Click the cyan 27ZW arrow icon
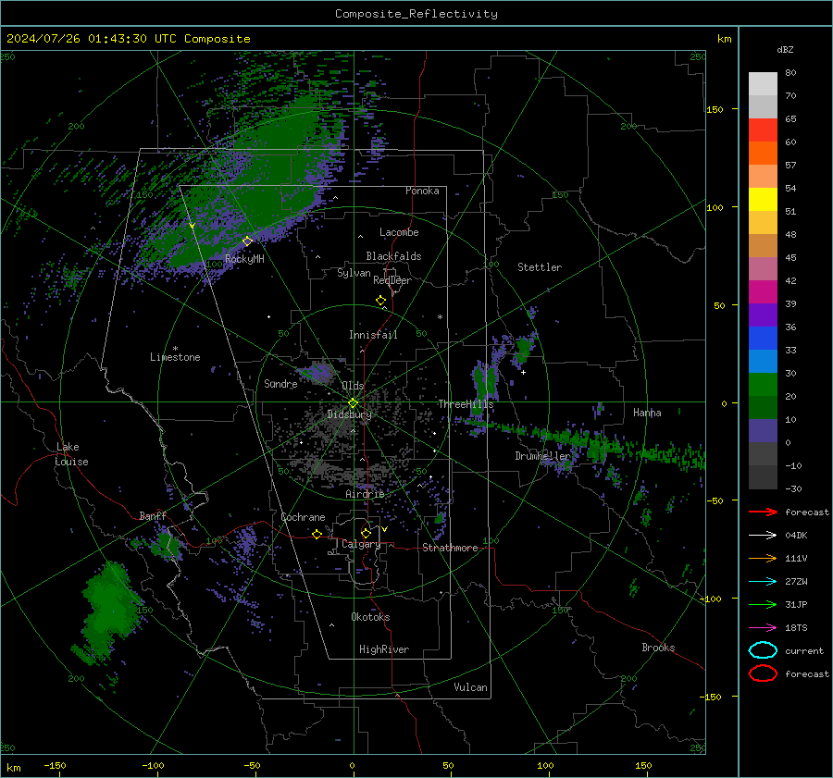 point(763,582)
